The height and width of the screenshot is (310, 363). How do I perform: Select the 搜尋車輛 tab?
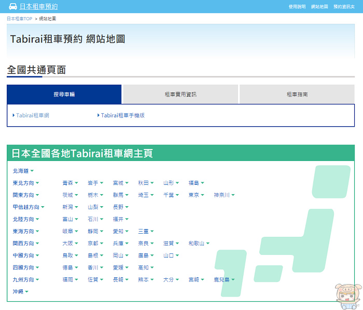(64, 94)
